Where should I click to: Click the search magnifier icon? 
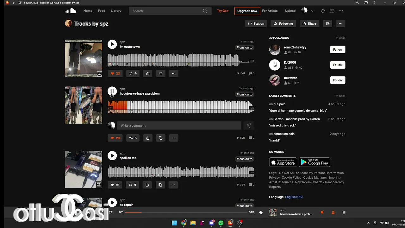(205, 11)
